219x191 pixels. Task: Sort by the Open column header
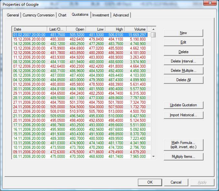76,29
